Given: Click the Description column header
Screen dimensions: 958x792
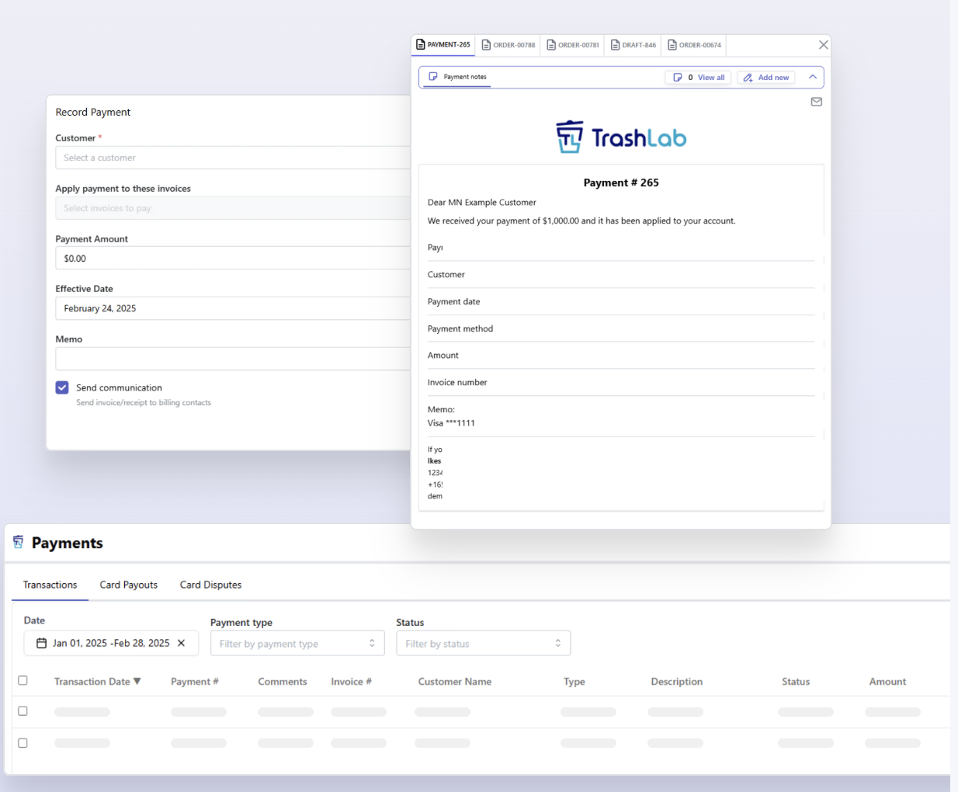Looking at the screenshot, I should 677,681.
